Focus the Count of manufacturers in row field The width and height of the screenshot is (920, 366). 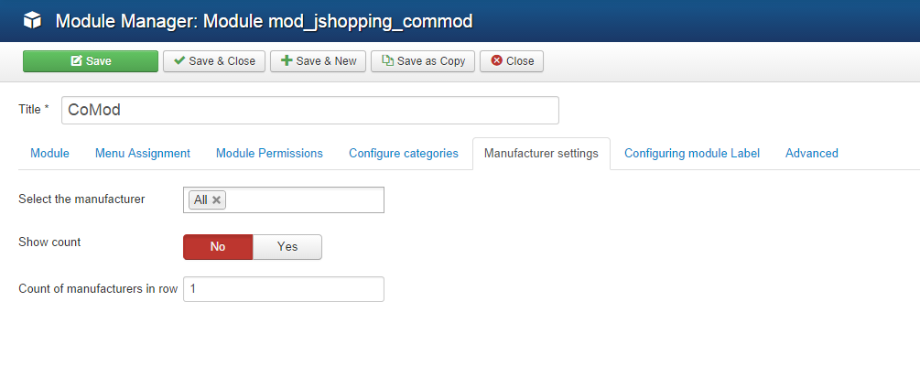(x=284, y=289)
